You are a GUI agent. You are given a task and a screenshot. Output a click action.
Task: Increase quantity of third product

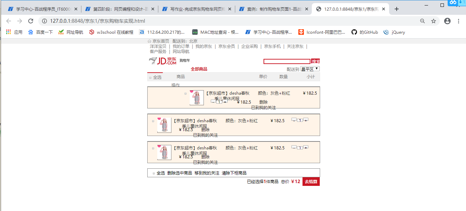coord(306,147)
